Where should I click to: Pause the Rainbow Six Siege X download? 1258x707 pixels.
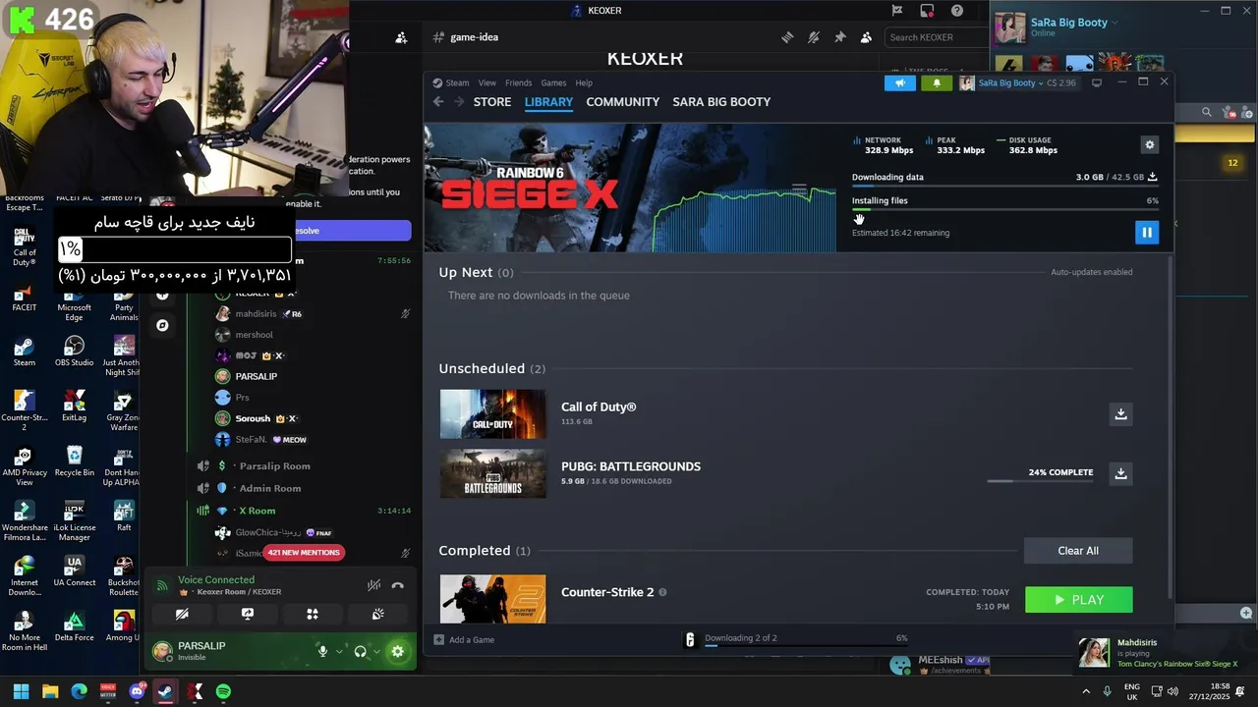coord(1146,232)
